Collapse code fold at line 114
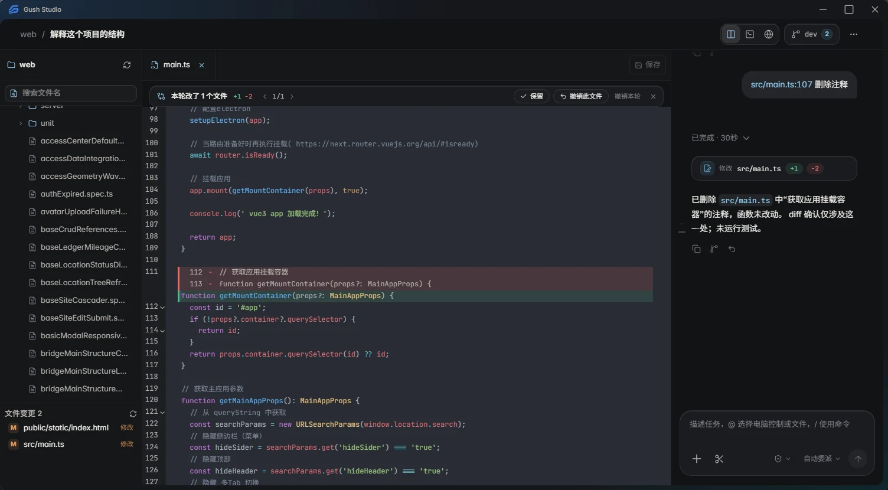The height and width of the screenshot is (490, 888). (162, 331)
